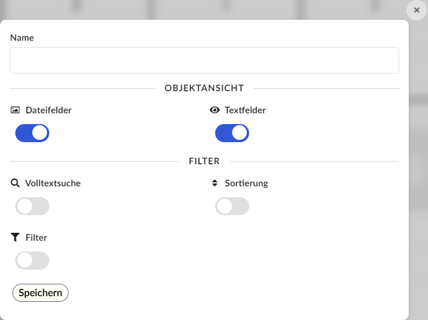Click the image icon beside Dateifelder

15,110
